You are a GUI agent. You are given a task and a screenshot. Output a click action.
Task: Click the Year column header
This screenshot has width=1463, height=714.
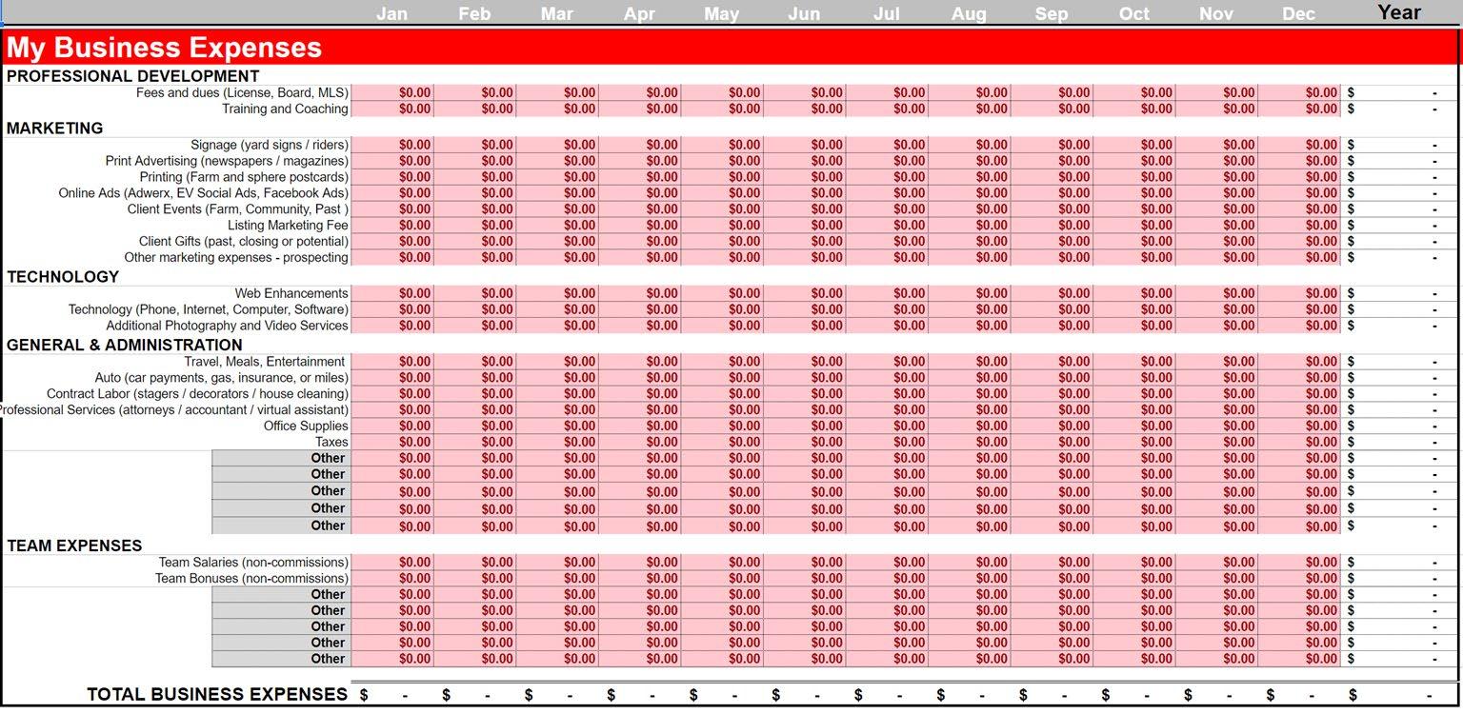(x=1399, y=12)
